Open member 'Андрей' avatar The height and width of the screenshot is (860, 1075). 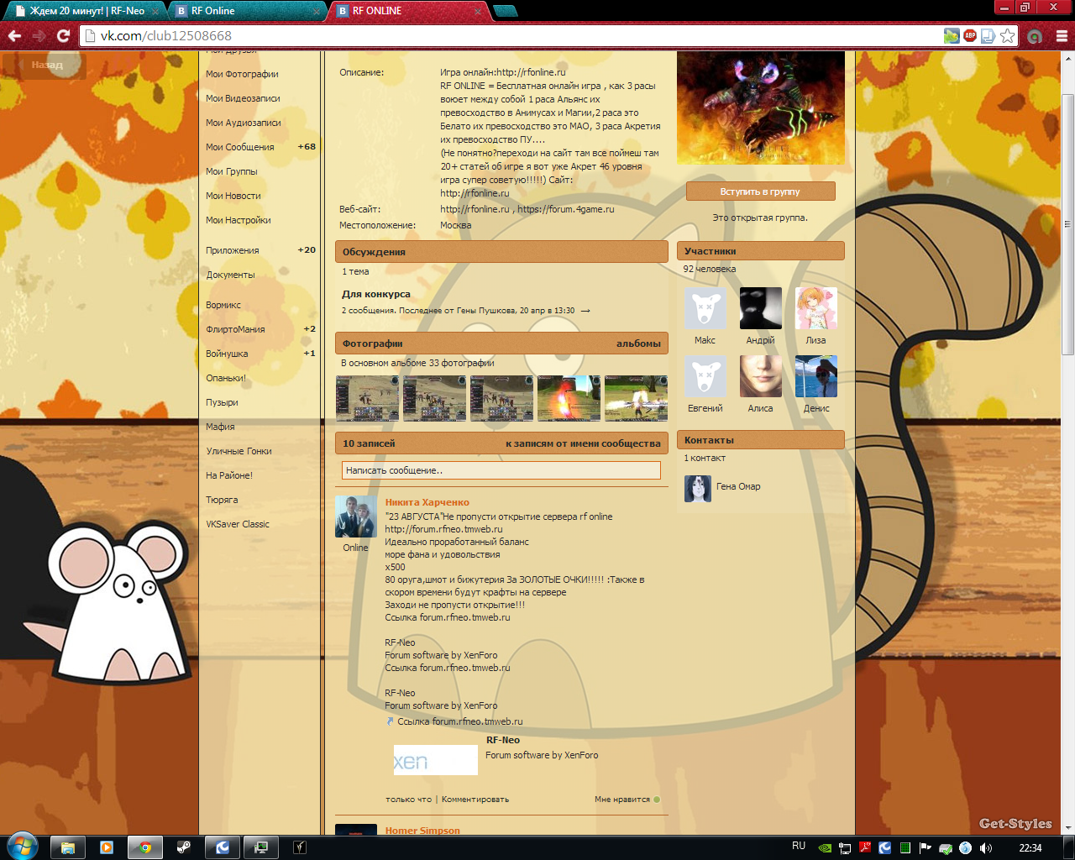click(760, 308)
